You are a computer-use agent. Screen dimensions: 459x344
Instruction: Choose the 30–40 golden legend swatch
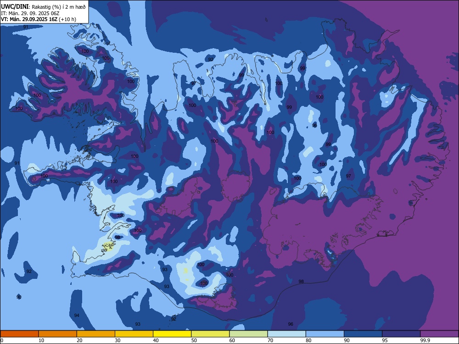click(x=134, y=334)
